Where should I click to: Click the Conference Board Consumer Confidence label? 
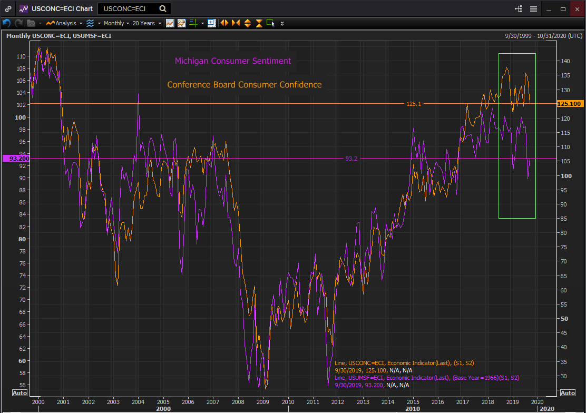pos(244,84)
